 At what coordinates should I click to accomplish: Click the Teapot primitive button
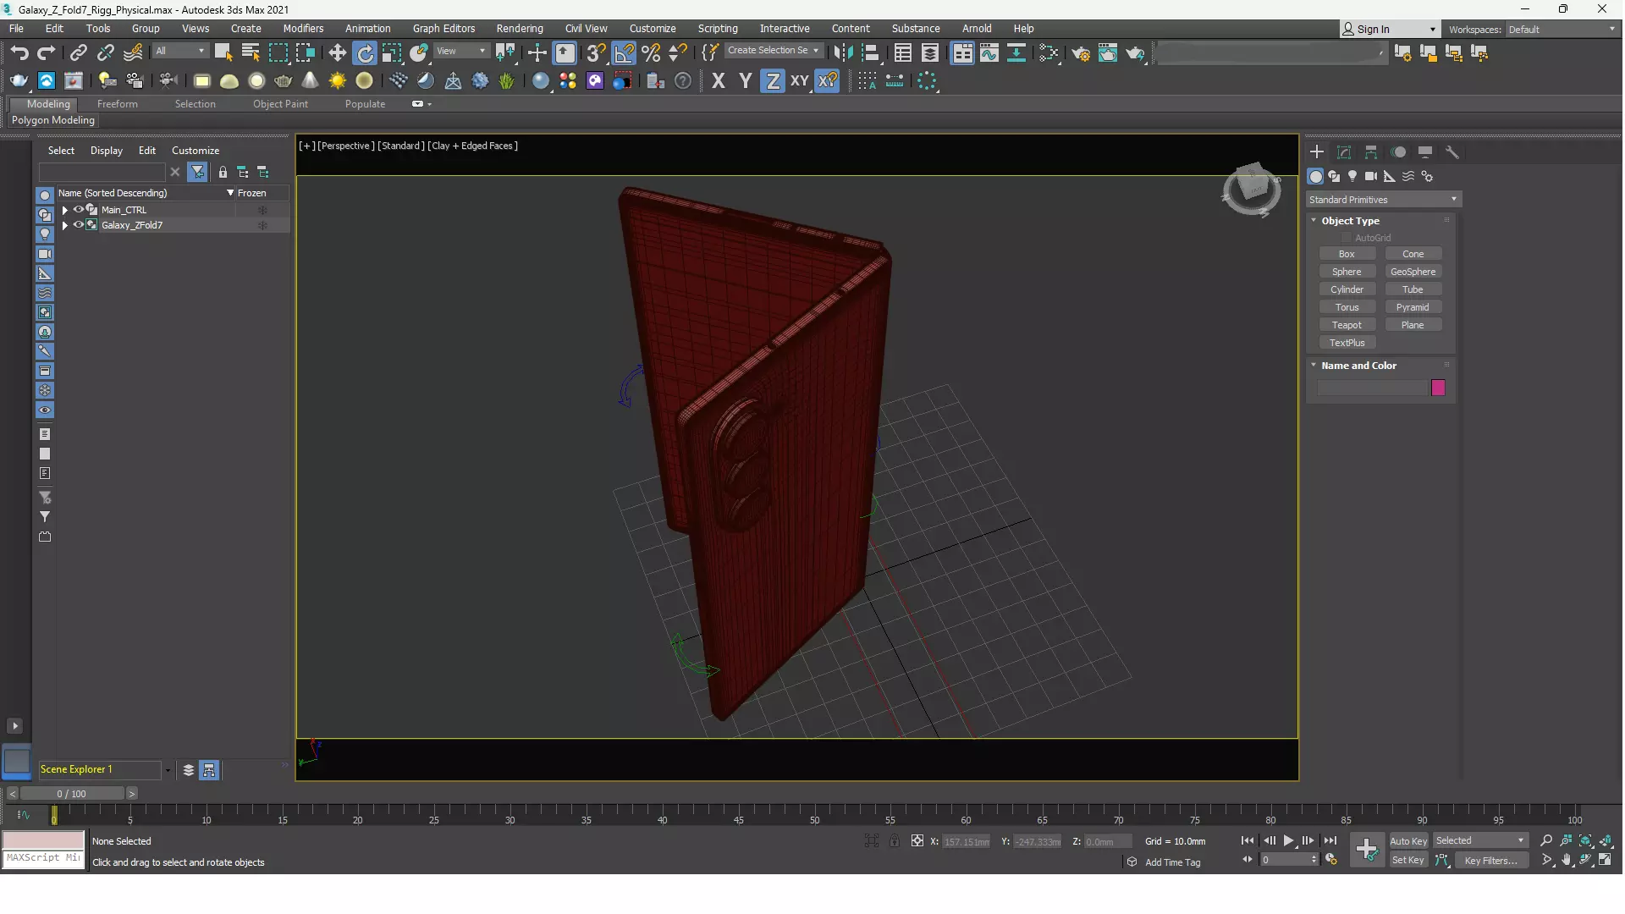tap(1347, 325)
